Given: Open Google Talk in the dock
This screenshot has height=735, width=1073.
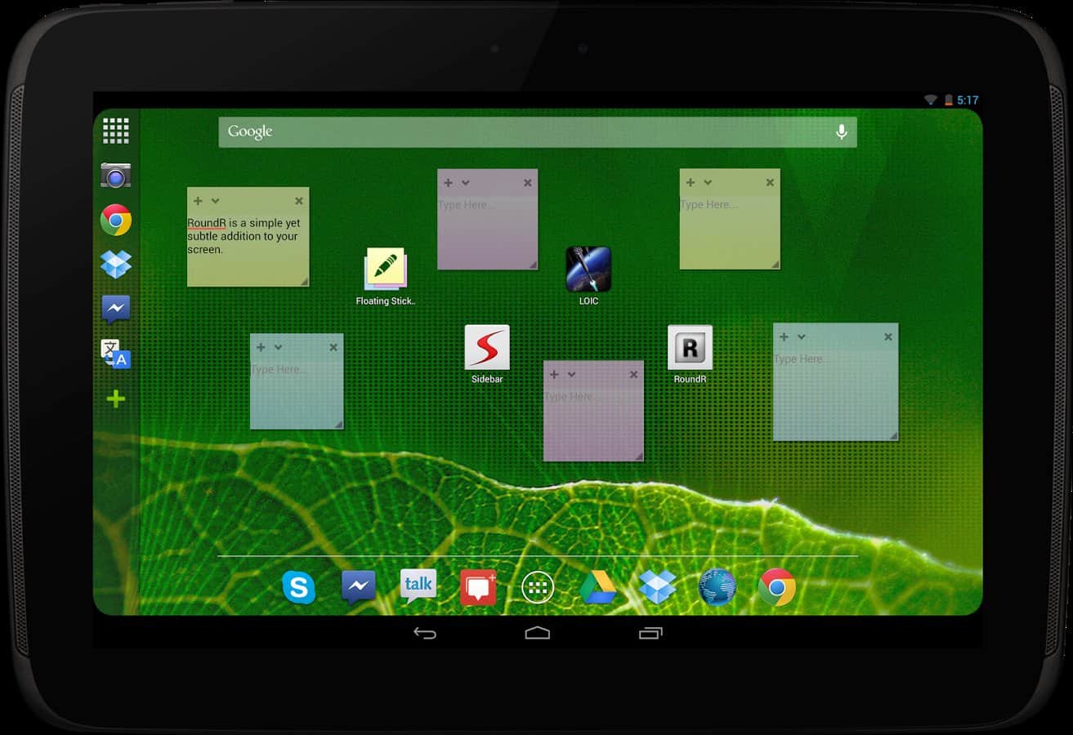Looking at the screenshot, I should pyautogui.click(x=418, y=586).
